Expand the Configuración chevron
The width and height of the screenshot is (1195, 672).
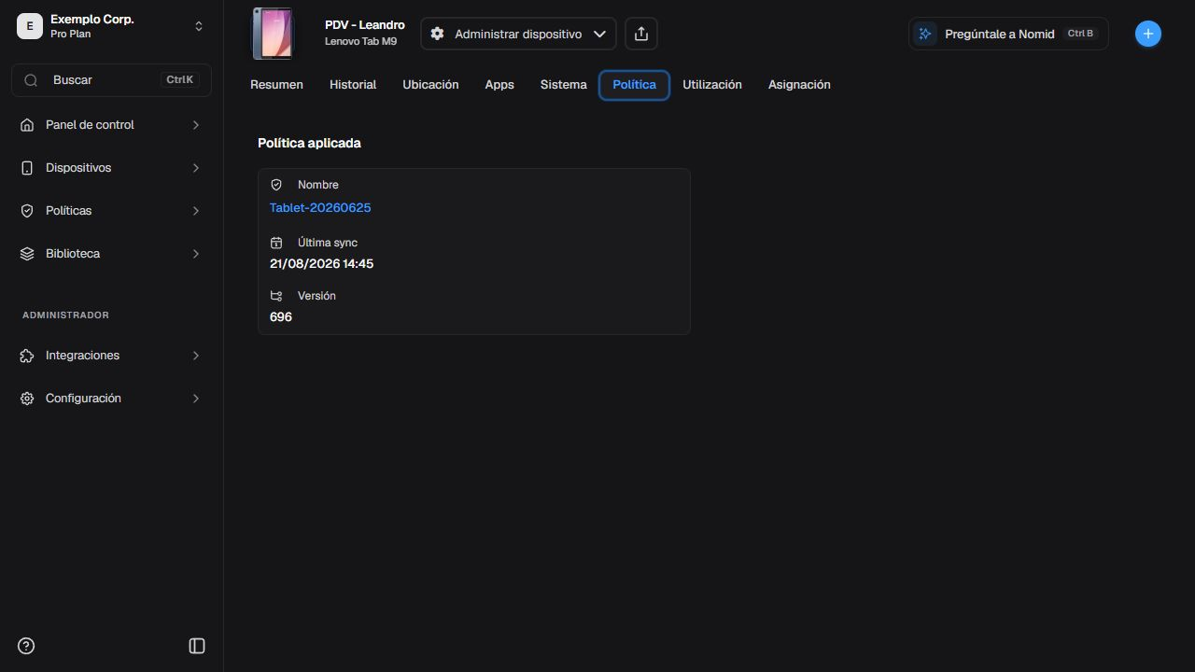pyautogui.click(x=196, y=399)
